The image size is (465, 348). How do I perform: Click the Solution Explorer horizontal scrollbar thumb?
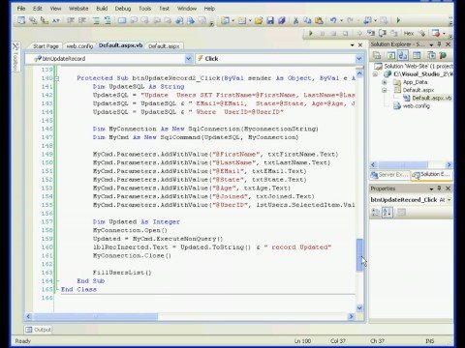tap(403, 165)
